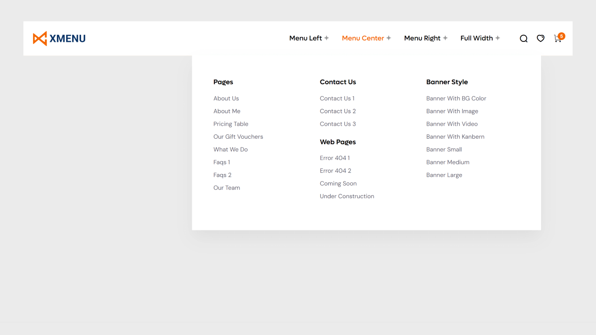The image size is (596, 335).
Task: Open the About Us page link
Action: click(x=226, y=98)
